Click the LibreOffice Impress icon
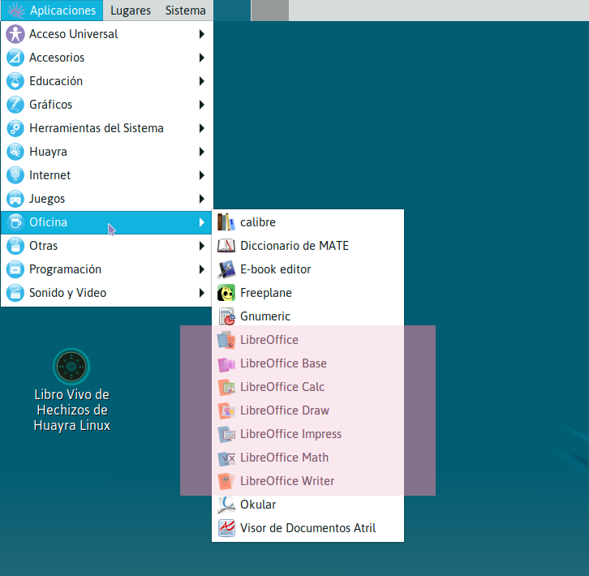The width and height of the screenshot is (589, 576). click(226, 434)
